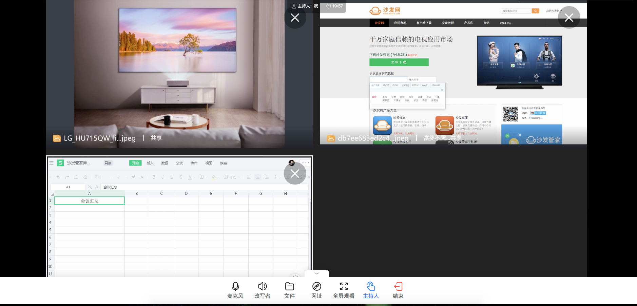Screen dimensions: 637x306
Task: Click the green 立即下载 download button
Action: tap(399, 62)
